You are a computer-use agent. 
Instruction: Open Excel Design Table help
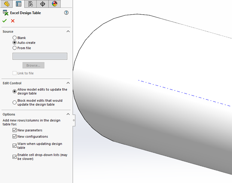tap(66, 13)
